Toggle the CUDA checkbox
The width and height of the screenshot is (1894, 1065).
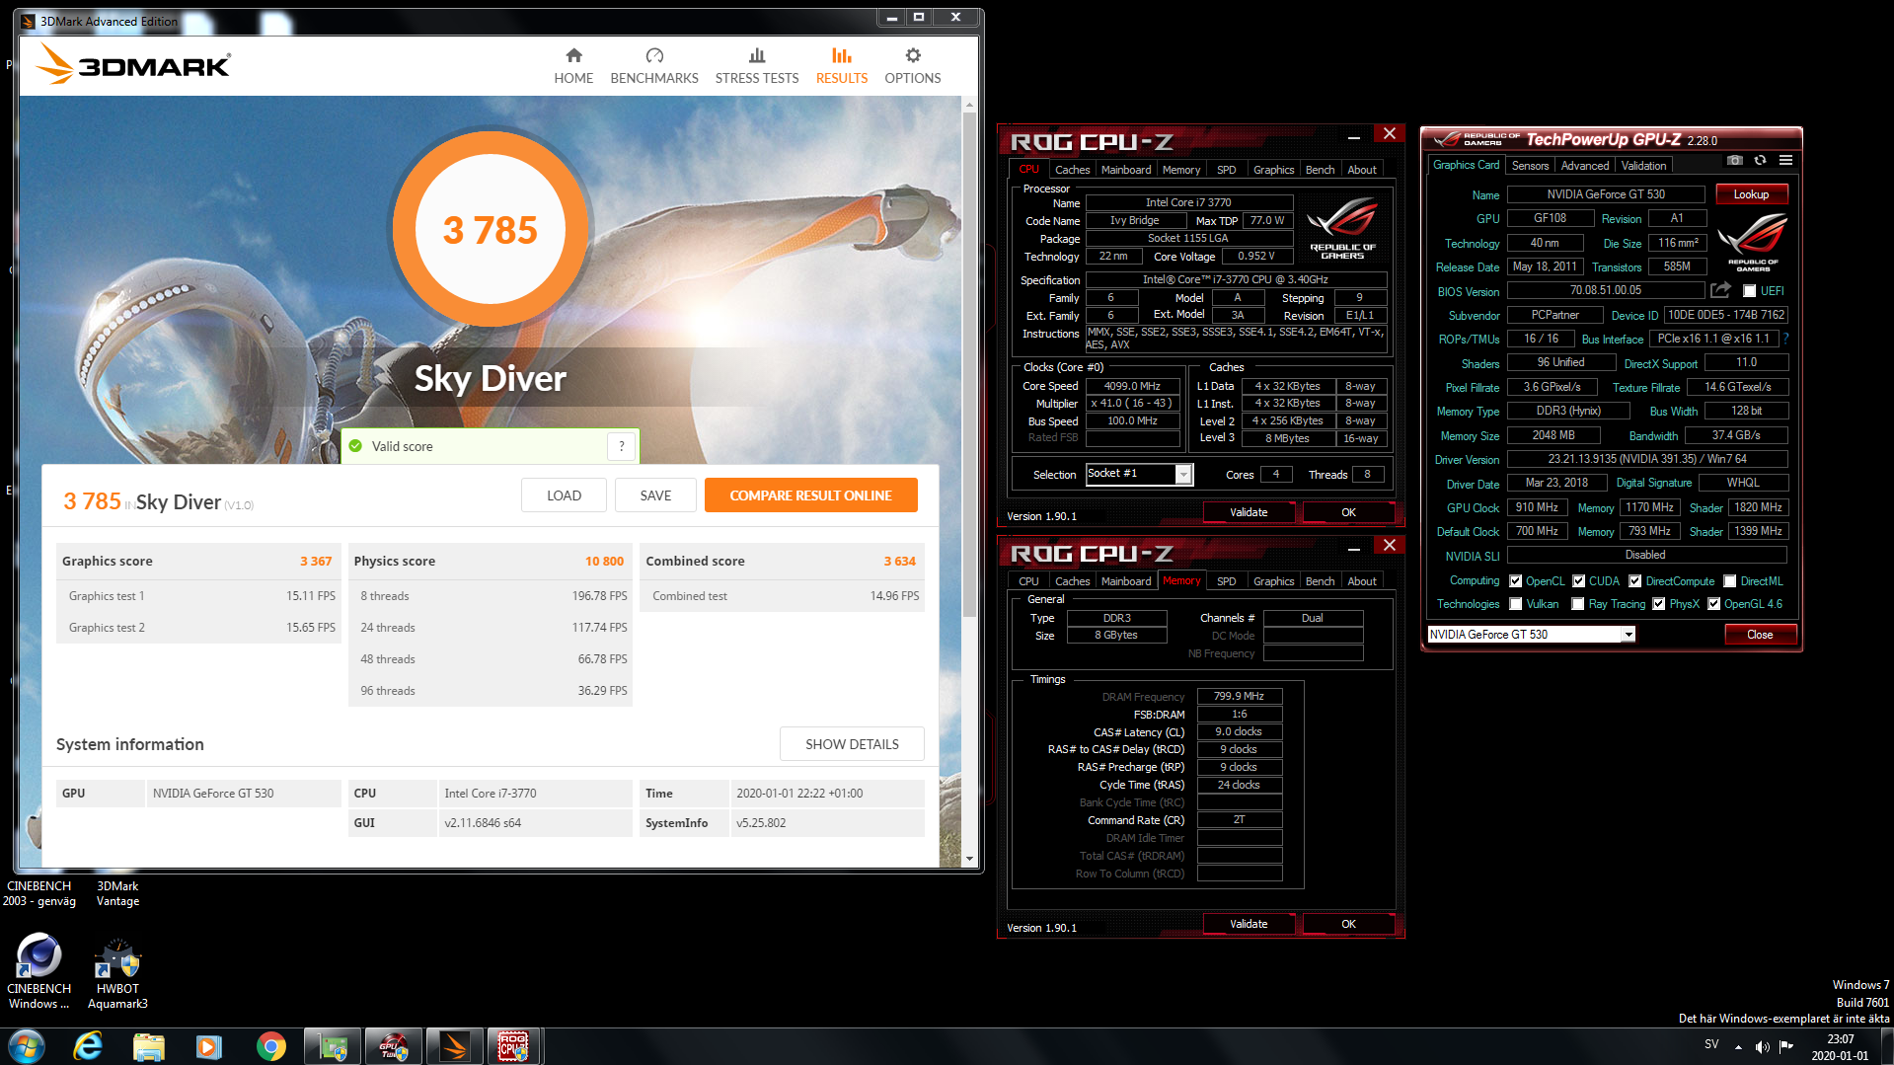point(1578,581)
